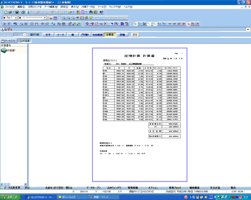Screen dimensions: 251x200
Task: Click the データ名称変更 function key button
Action: click(12, 188)
